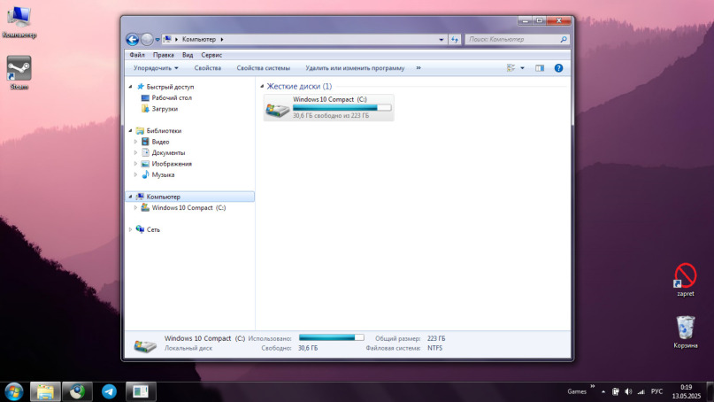
Task: Click the forward navigation arrow
Action: [x=147, y=40]
